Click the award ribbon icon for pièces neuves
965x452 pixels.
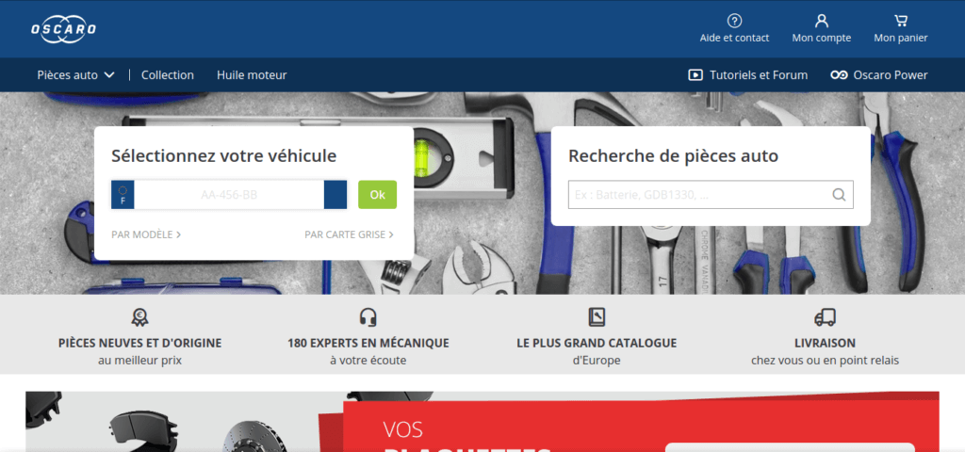(139, 317)
